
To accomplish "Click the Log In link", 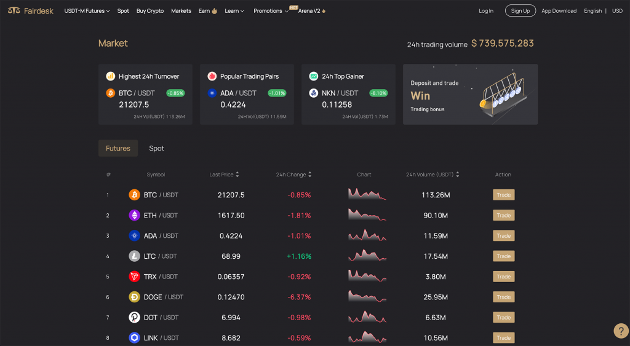I will click(486, 11).
